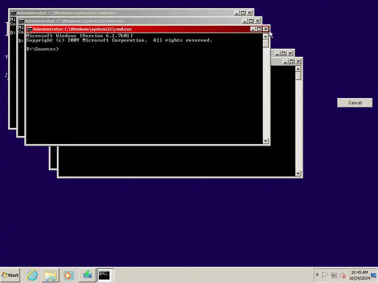The height and width of the screenshot is (283, 378).
Task: Maximize the active cmd window
Action: (x=259, y=29)
